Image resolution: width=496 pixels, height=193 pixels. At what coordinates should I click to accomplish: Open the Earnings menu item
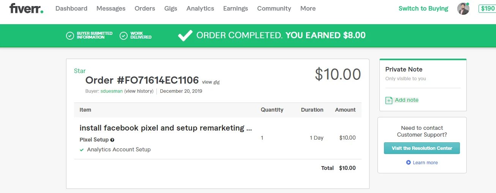235,8
